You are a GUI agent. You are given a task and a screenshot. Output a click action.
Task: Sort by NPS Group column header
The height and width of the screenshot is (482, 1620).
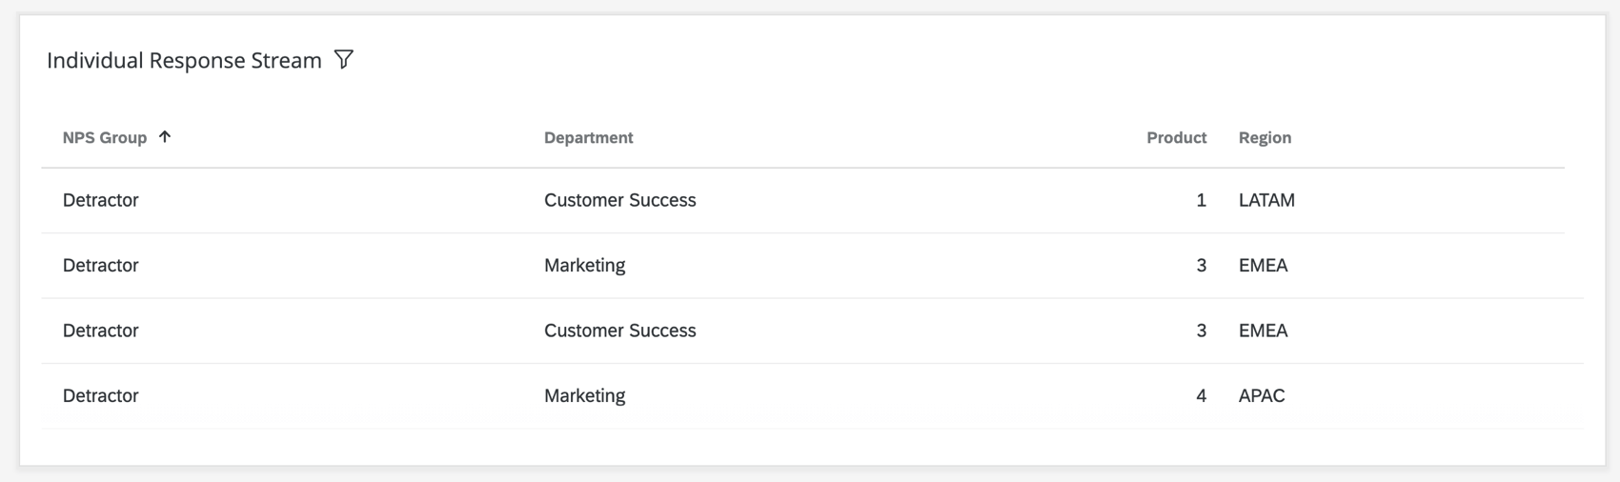pos(105,138)
